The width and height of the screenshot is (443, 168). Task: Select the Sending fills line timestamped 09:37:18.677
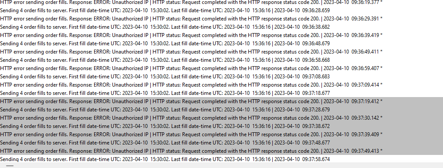[221, 93]
